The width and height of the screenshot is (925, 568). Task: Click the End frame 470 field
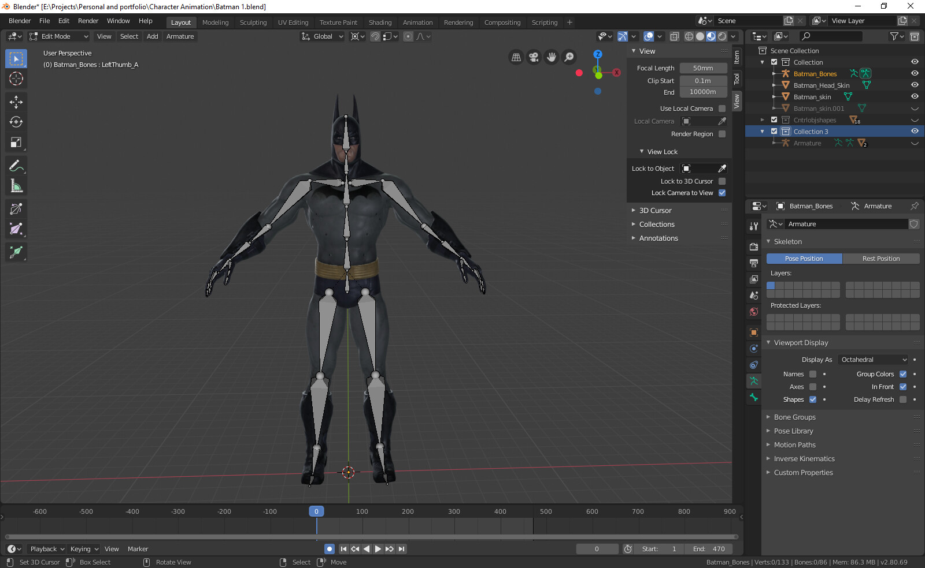[x=709, y=549]
